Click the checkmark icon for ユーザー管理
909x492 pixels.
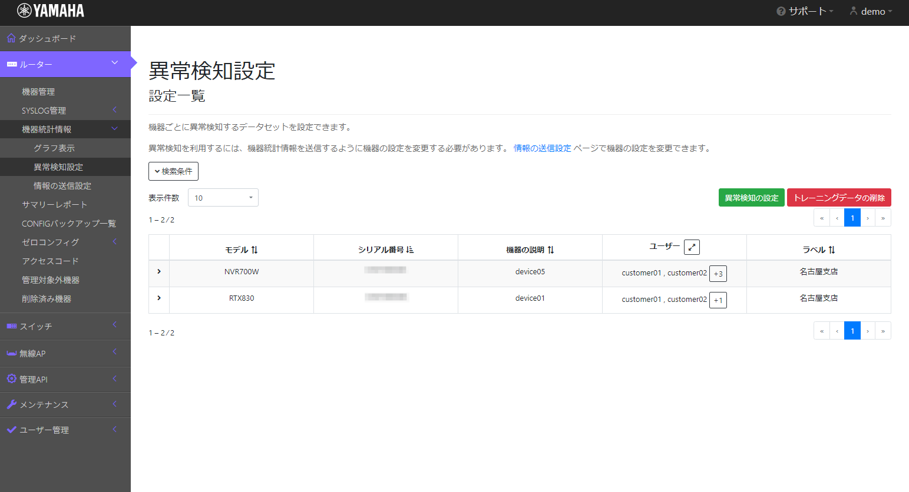(11, 430)
